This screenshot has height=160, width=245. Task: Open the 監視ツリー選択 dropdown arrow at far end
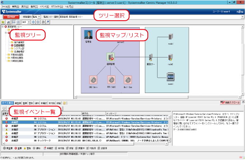pos(243,17)
